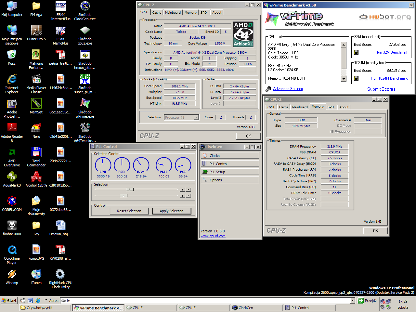This screenshot has height=312, width=416.
Task: Launch RightMark CPU Clock Utility icon
Action: (x=60, y=279)
